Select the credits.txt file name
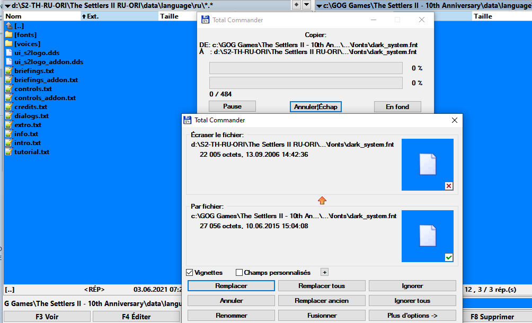The image size is (532, 323). point(31,106)
